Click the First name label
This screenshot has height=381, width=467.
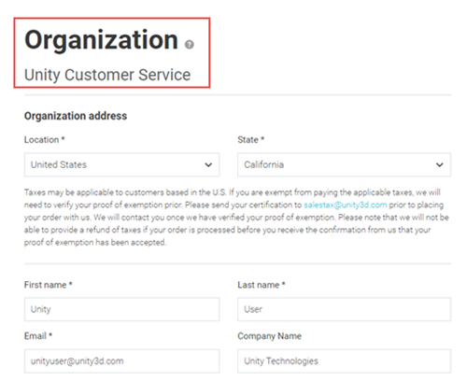point(49,285)
